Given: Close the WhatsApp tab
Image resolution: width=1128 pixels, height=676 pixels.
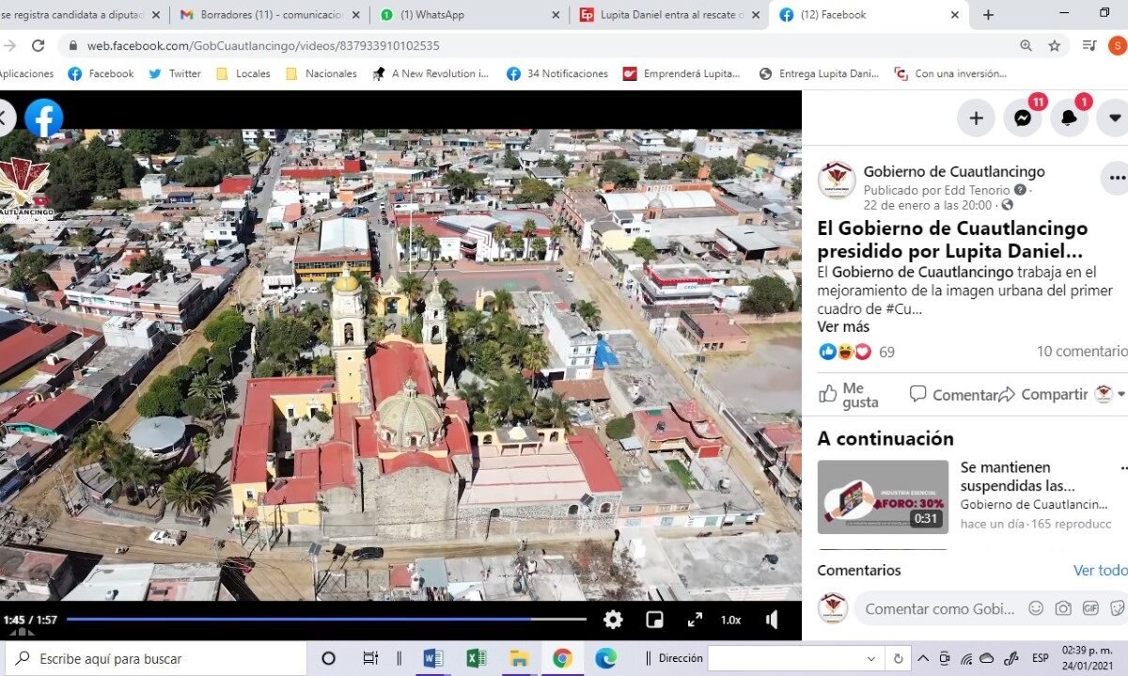Looking at the screenshot, I should tap(555, 15).
